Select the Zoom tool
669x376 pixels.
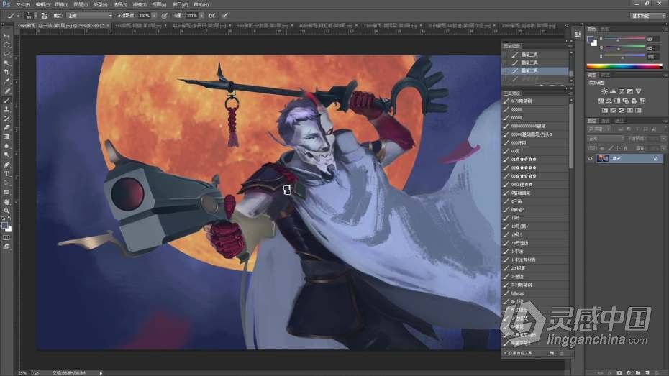[x=6, y=211]
